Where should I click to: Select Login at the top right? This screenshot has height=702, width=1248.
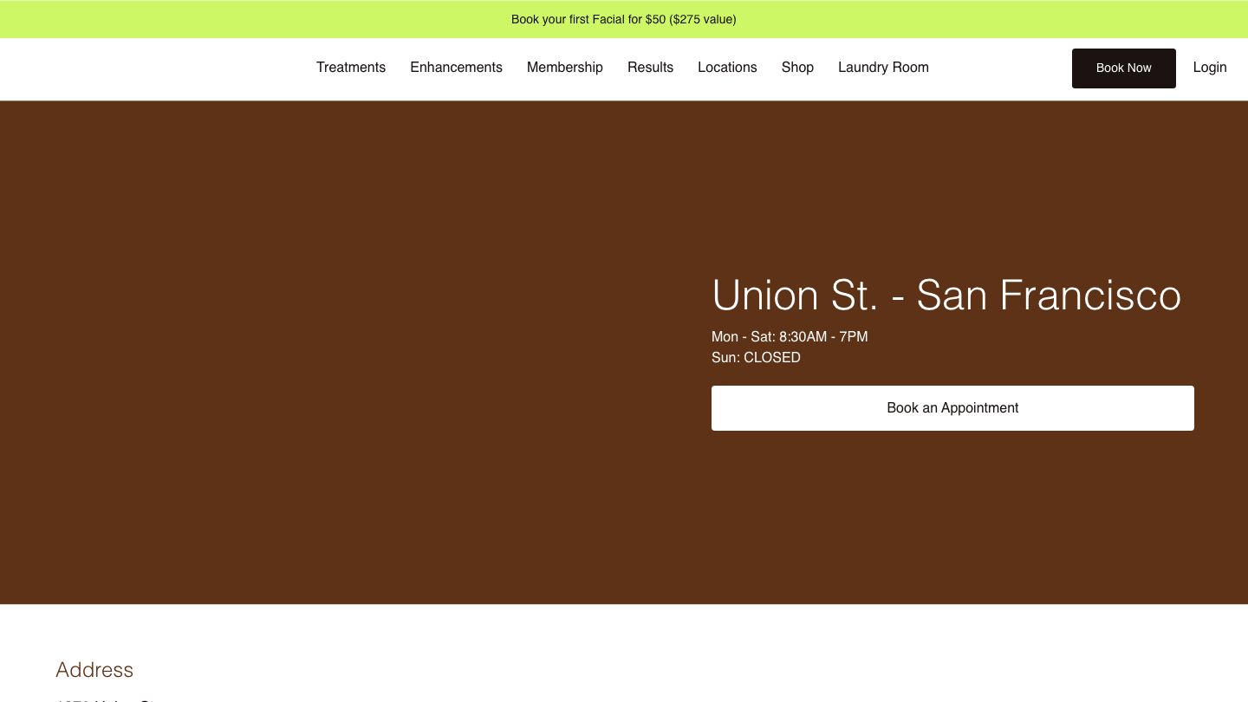(1210, 68)
